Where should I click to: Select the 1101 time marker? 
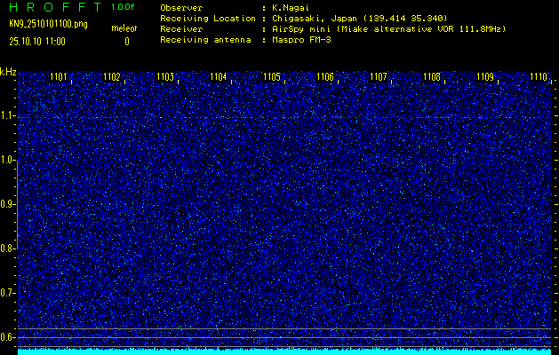(59, 77)
